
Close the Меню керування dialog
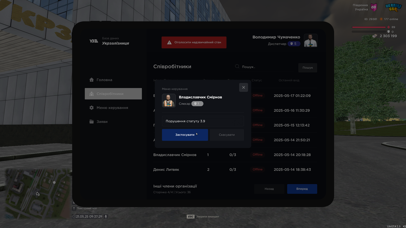point(244,87)
